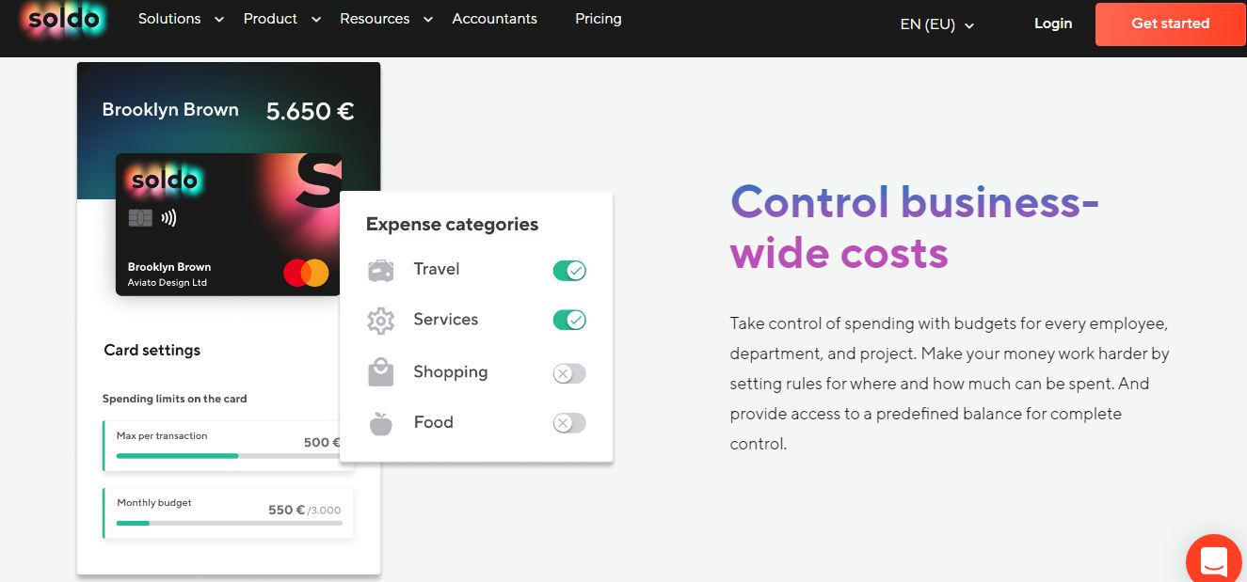The image size is (1247, 582).
Task: Expand the Product dropdown chevron
Action: point(316,20)
